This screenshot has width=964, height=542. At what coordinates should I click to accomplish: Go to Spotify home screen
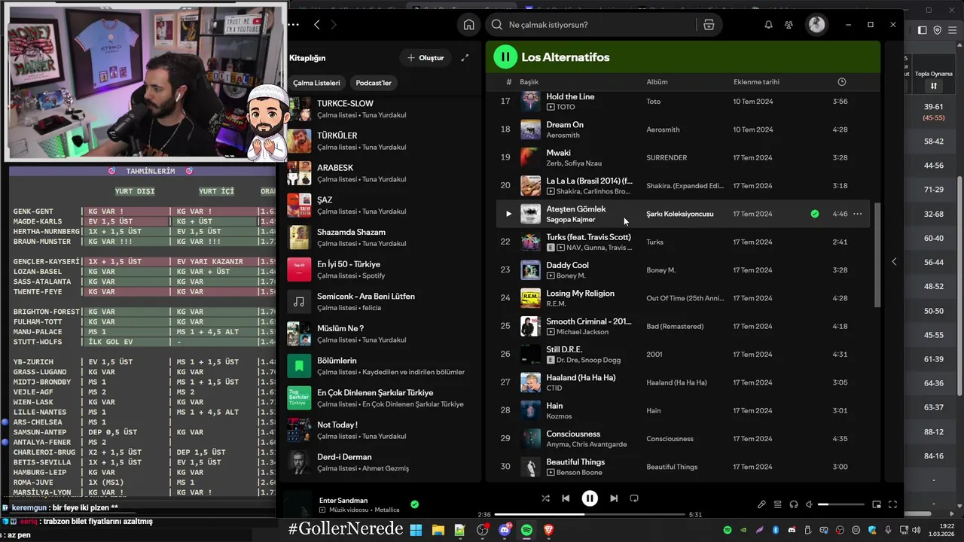(468, 25)
